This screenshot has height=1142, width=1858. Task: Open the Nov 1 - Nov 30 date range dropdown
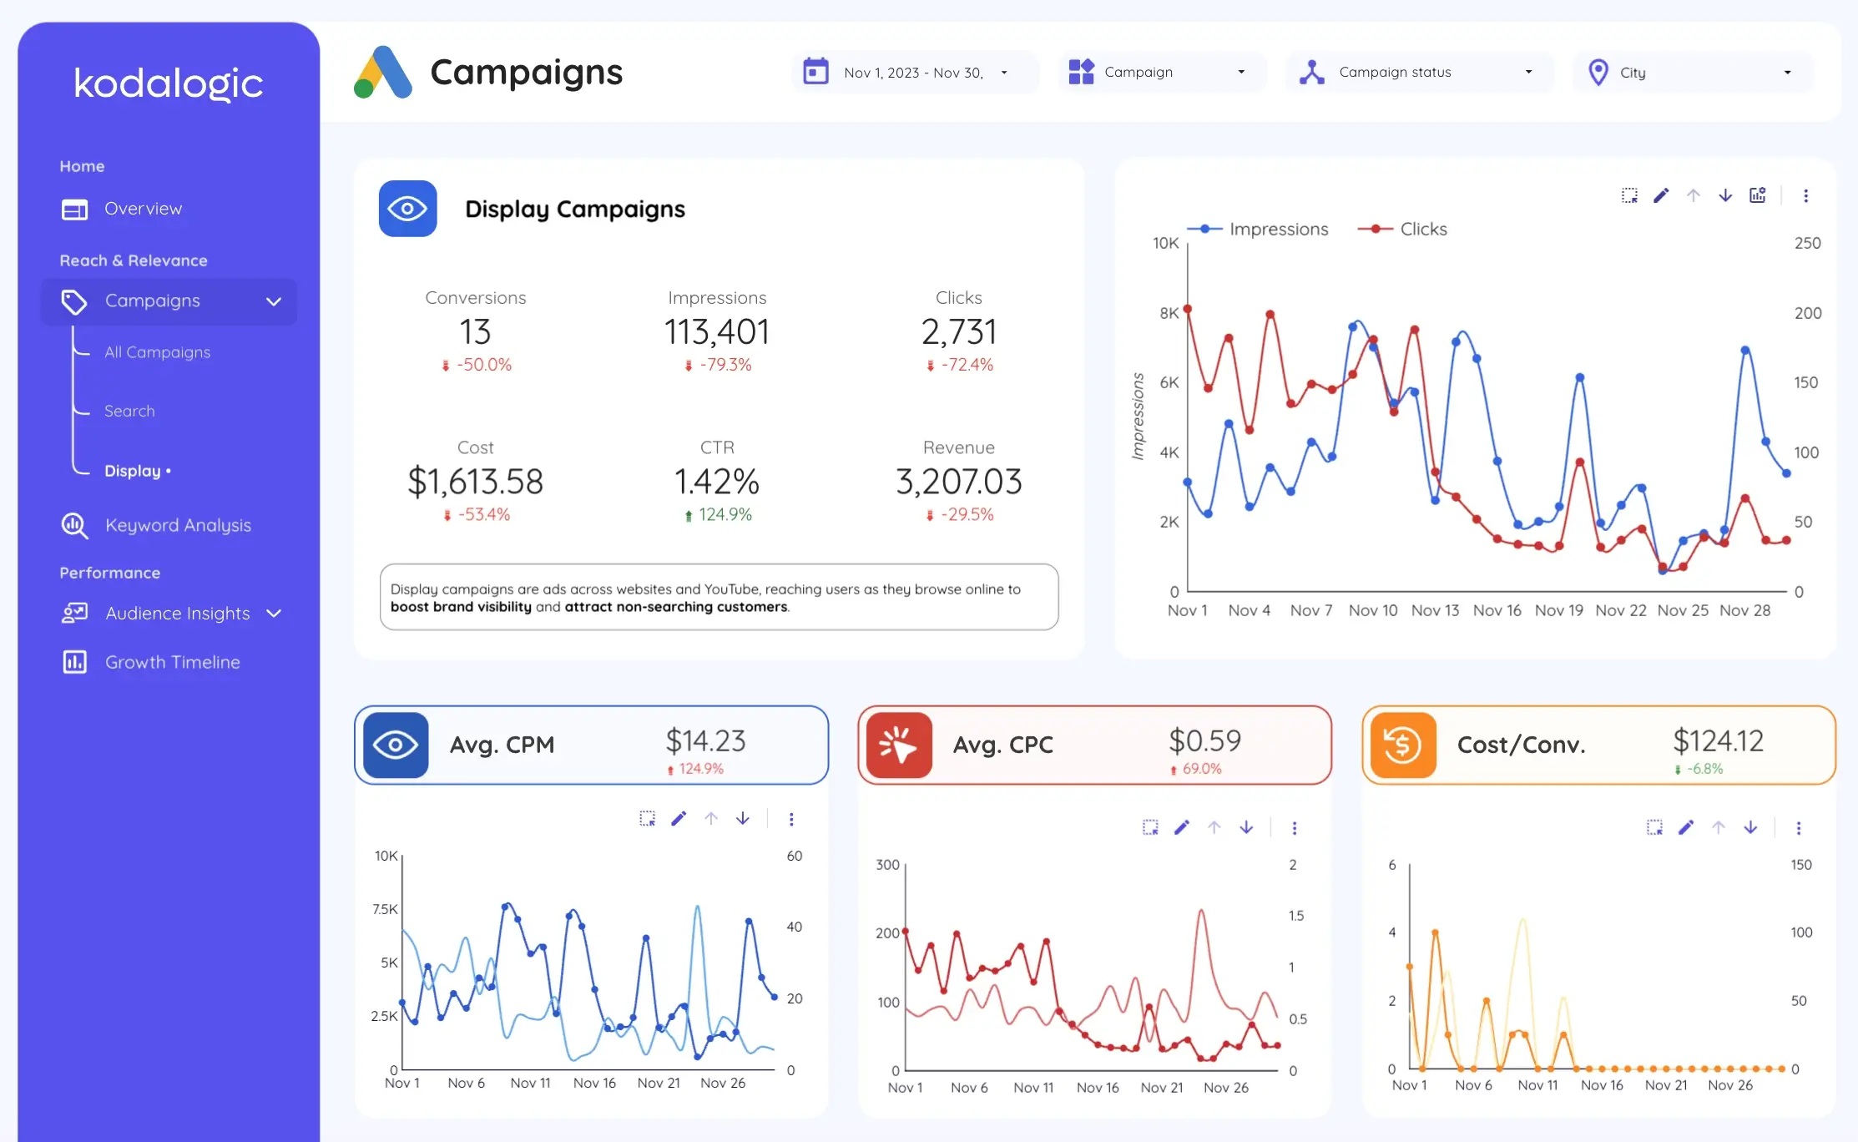[x=914, y=73]
